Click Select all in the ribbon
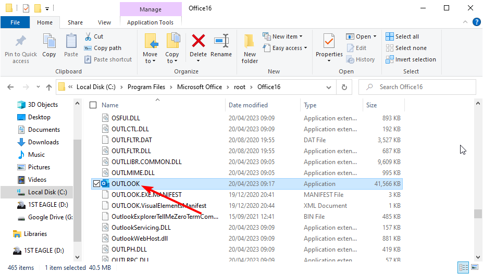The width and height of the screenshot is (483, 274). (x=402, y=36)
